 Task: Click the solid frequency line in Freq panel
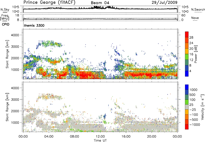[100, 19]
